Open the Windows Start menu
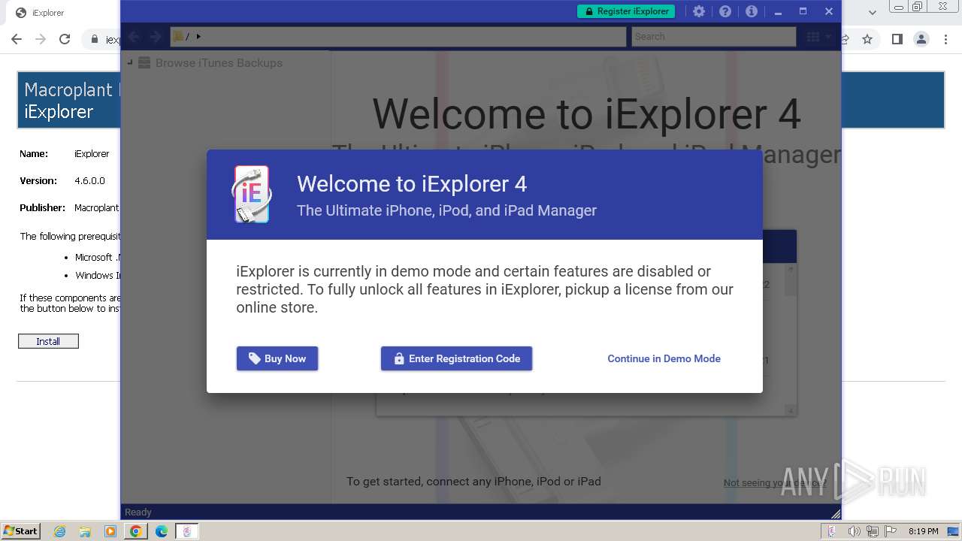962x541 pixels. (21, 530)
